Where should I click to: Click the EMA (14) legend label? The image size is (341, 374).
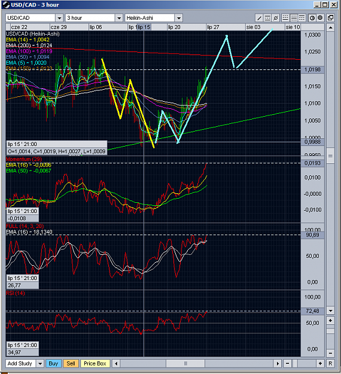pyautogui.click(x=28, y=40)
